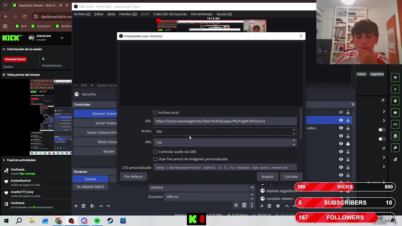Click the properties dialog vertical scrollbar
Screen dimensions: 402x226
(x=301, y=124)
